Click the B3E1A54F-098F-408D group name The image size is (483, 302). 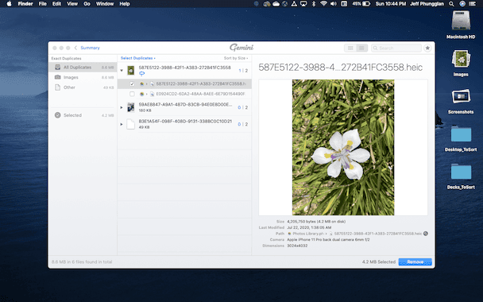(x=185, y=121)
